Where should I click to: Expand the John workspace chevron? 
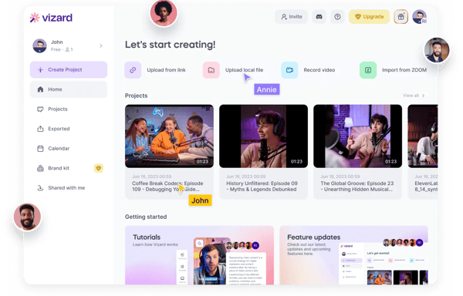(x=101, y=45)
